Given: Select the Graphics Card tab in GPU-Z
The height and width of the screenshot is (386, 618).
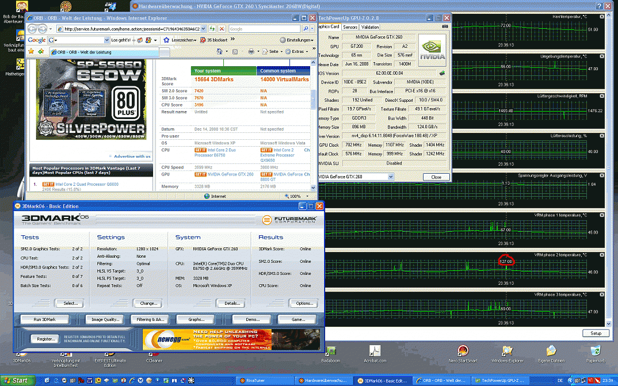Looking at the screenshot, I should [329, 27].
